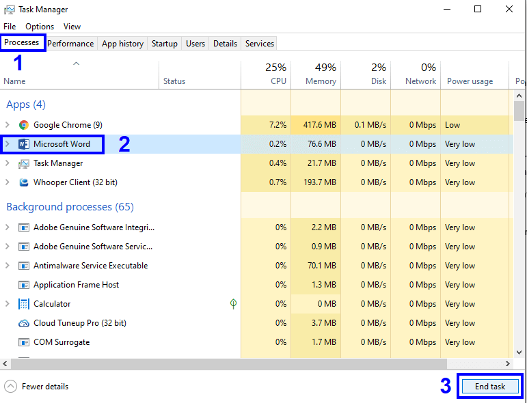Switch to the Startup tab
Screen dimensions: 527x403
click(x=164, y=44)
